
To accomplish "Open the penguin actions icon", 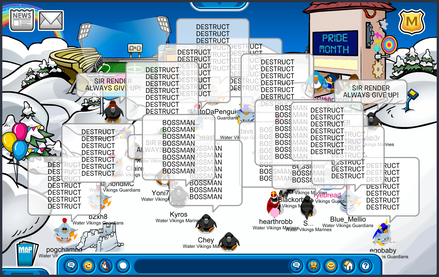I will pyautogui.click(x=106, y=265).
